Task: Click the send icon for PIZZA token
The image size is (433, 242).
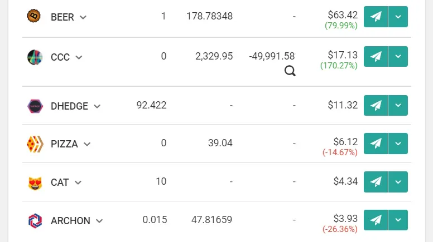Action: [376, 144]
